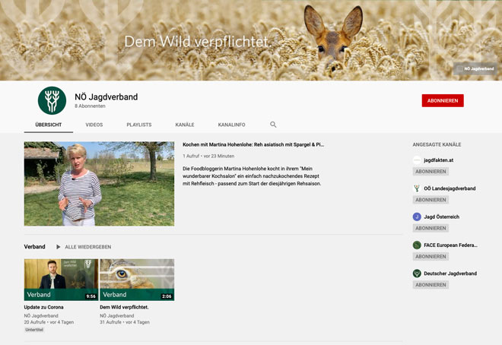
Task: Click NÖ Jagdverband under Dem Wild verpflichtet
Action: click(117, 315)
